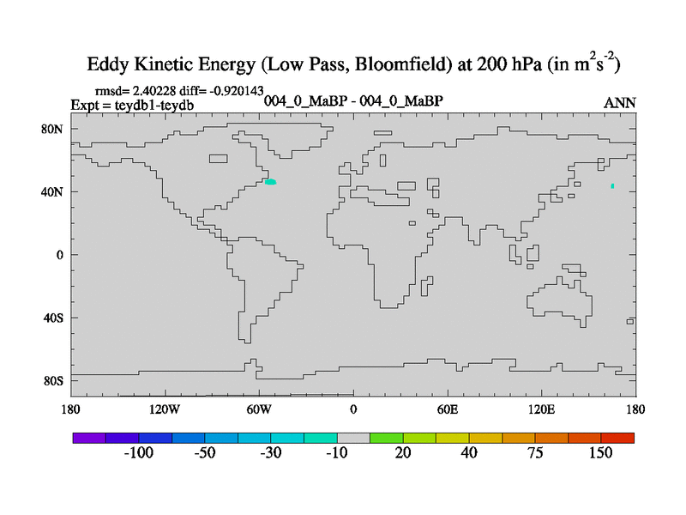Screen dimensions: 686x515
Task: Click the small cyan patch in northwest Pacific
Action: (x=612, y=185)
